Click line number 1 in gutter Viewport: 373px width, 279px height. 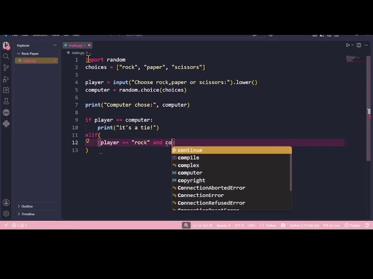[x=76, y=60]
